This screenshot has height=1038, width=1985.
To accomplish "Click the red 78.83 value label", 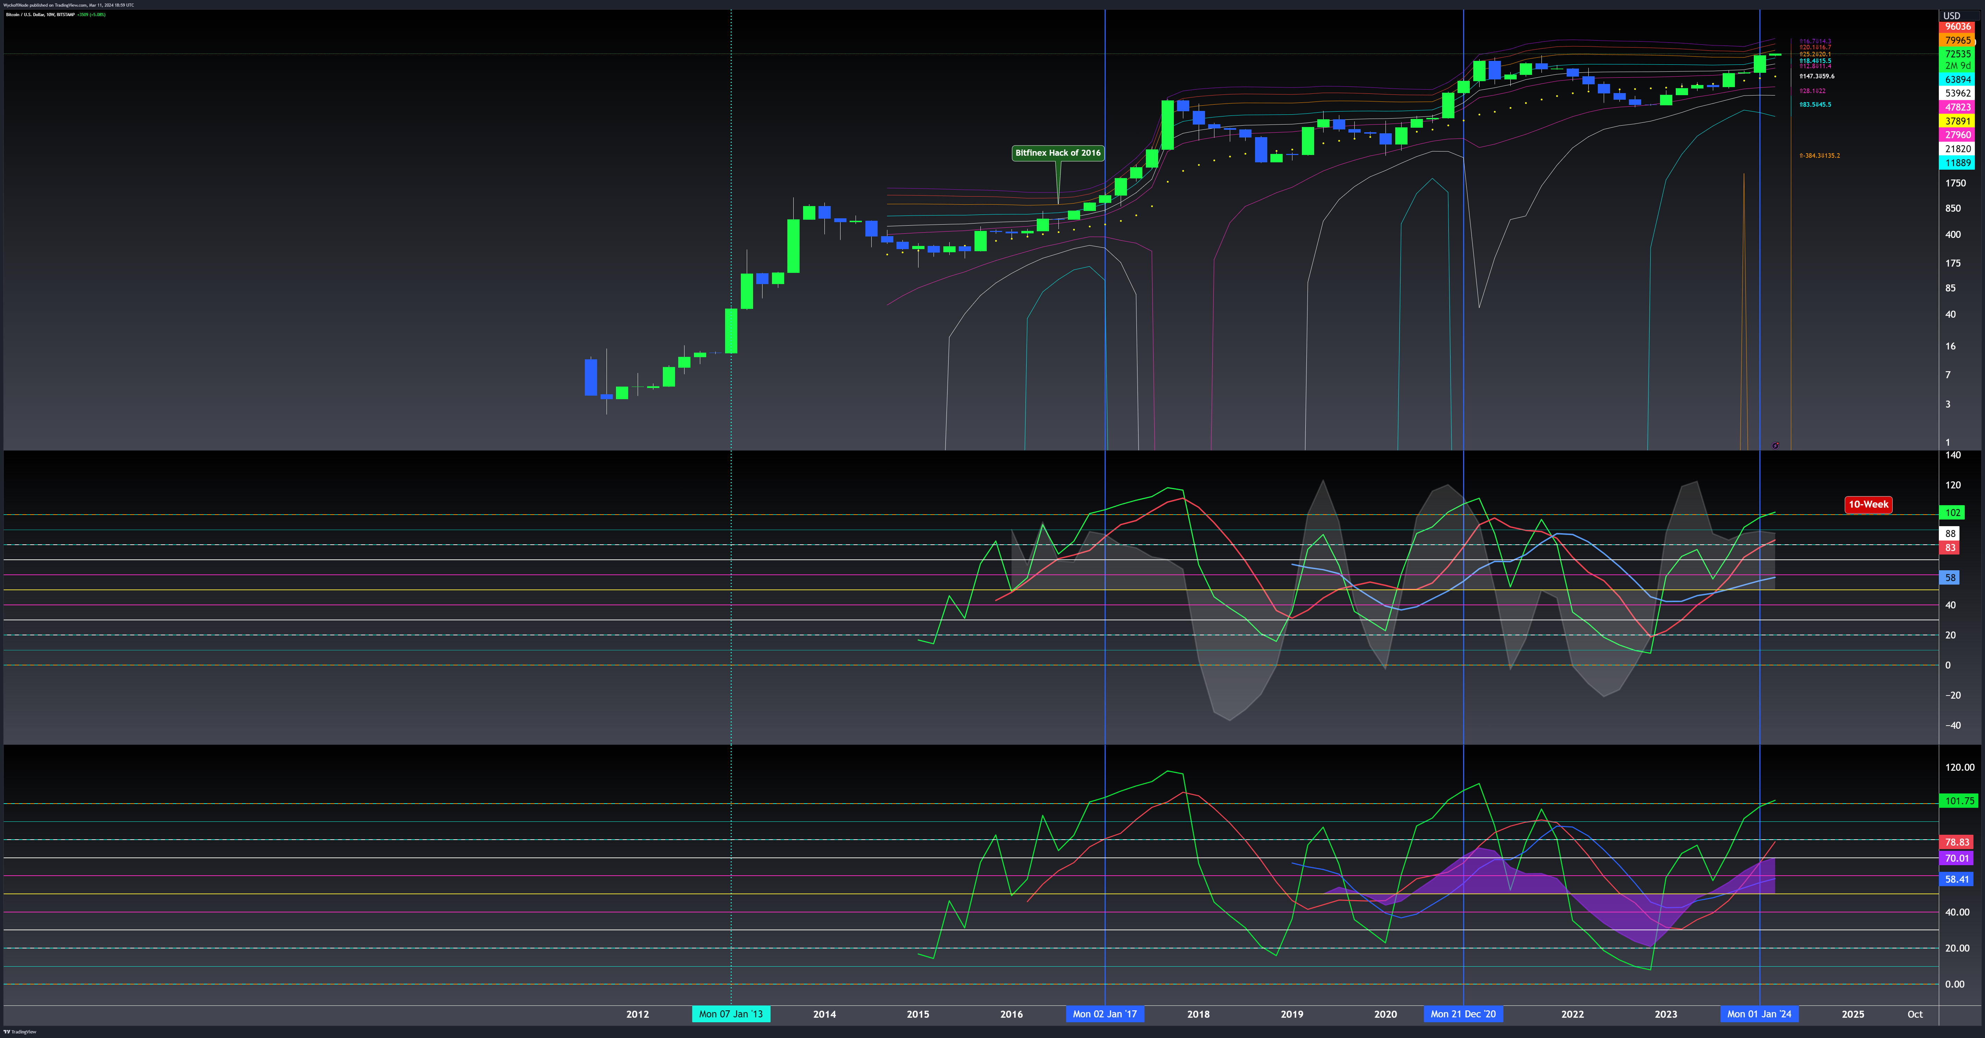I will pos(1956,843).
